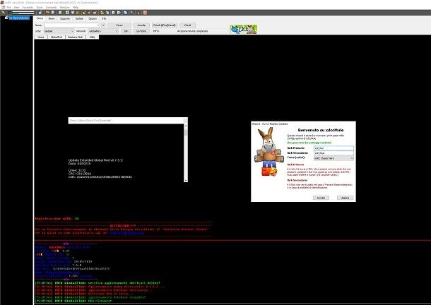
Task: Close the News Addon Global Find popup
Action: 185,120
